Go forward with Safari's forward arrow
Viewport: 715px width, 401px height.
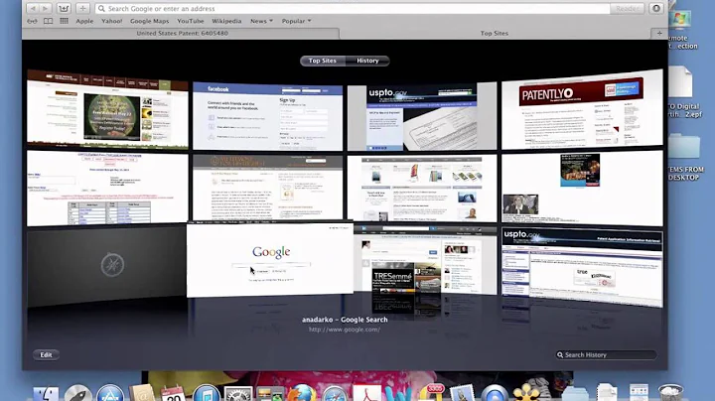tap(45, 8)
